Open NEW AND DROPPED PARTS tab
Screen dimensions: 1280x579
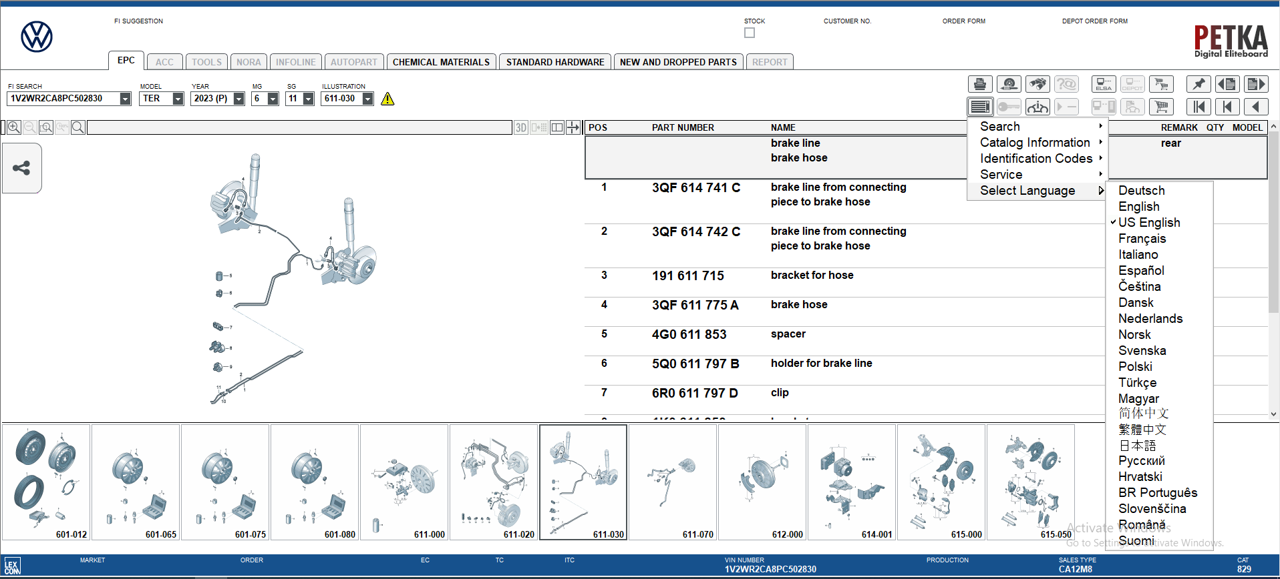(x=678, y=62)
